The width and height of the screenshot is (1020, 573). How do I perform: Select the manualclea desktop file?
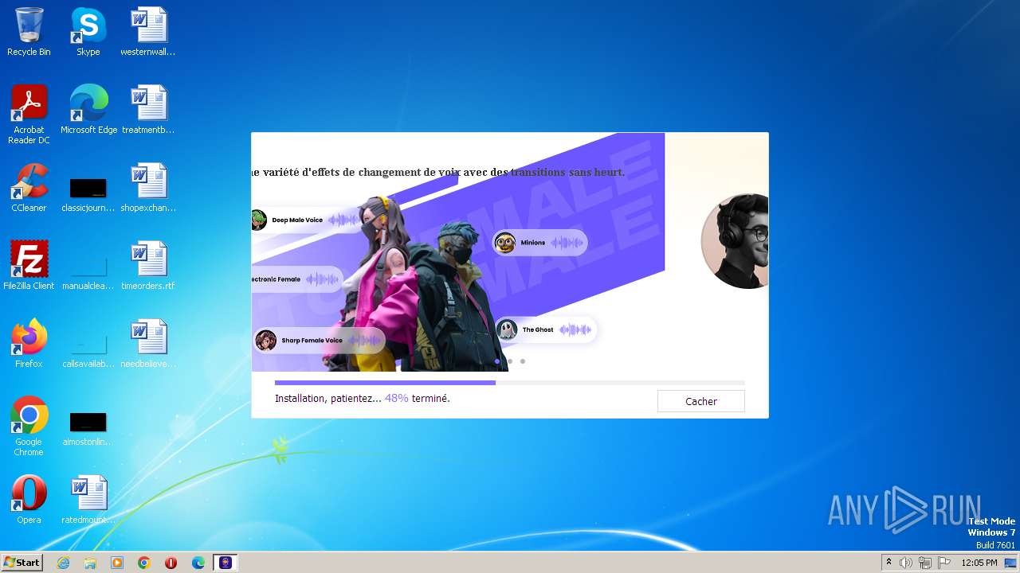click(88, 272)
